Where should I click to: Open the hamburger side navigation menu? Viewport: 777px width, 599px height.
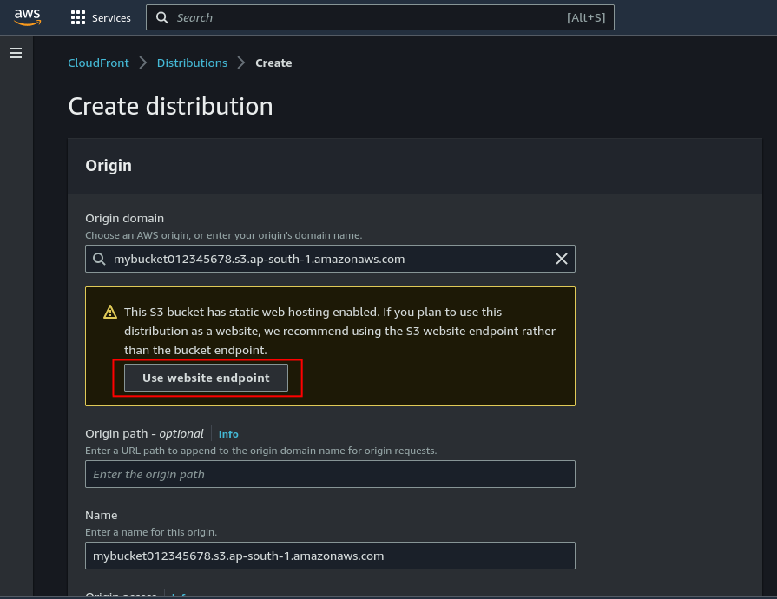click(x=16, y=53)
